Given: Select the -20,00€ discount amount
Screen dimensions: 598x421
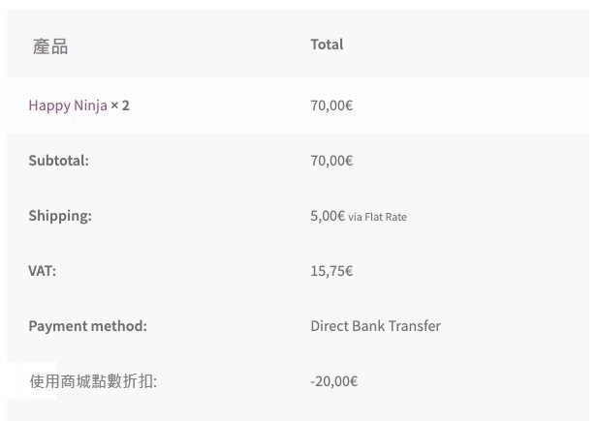Looking at the screenshot, I should pos(333,381).
